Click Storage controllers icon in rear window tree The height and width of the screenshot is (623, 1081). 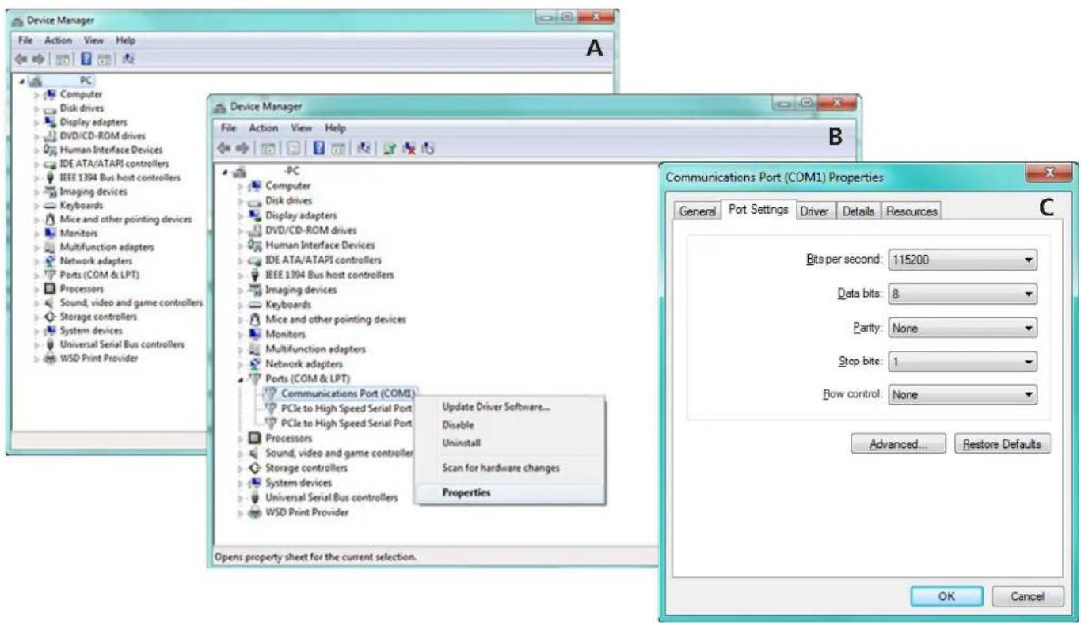(x=50, y=317)
